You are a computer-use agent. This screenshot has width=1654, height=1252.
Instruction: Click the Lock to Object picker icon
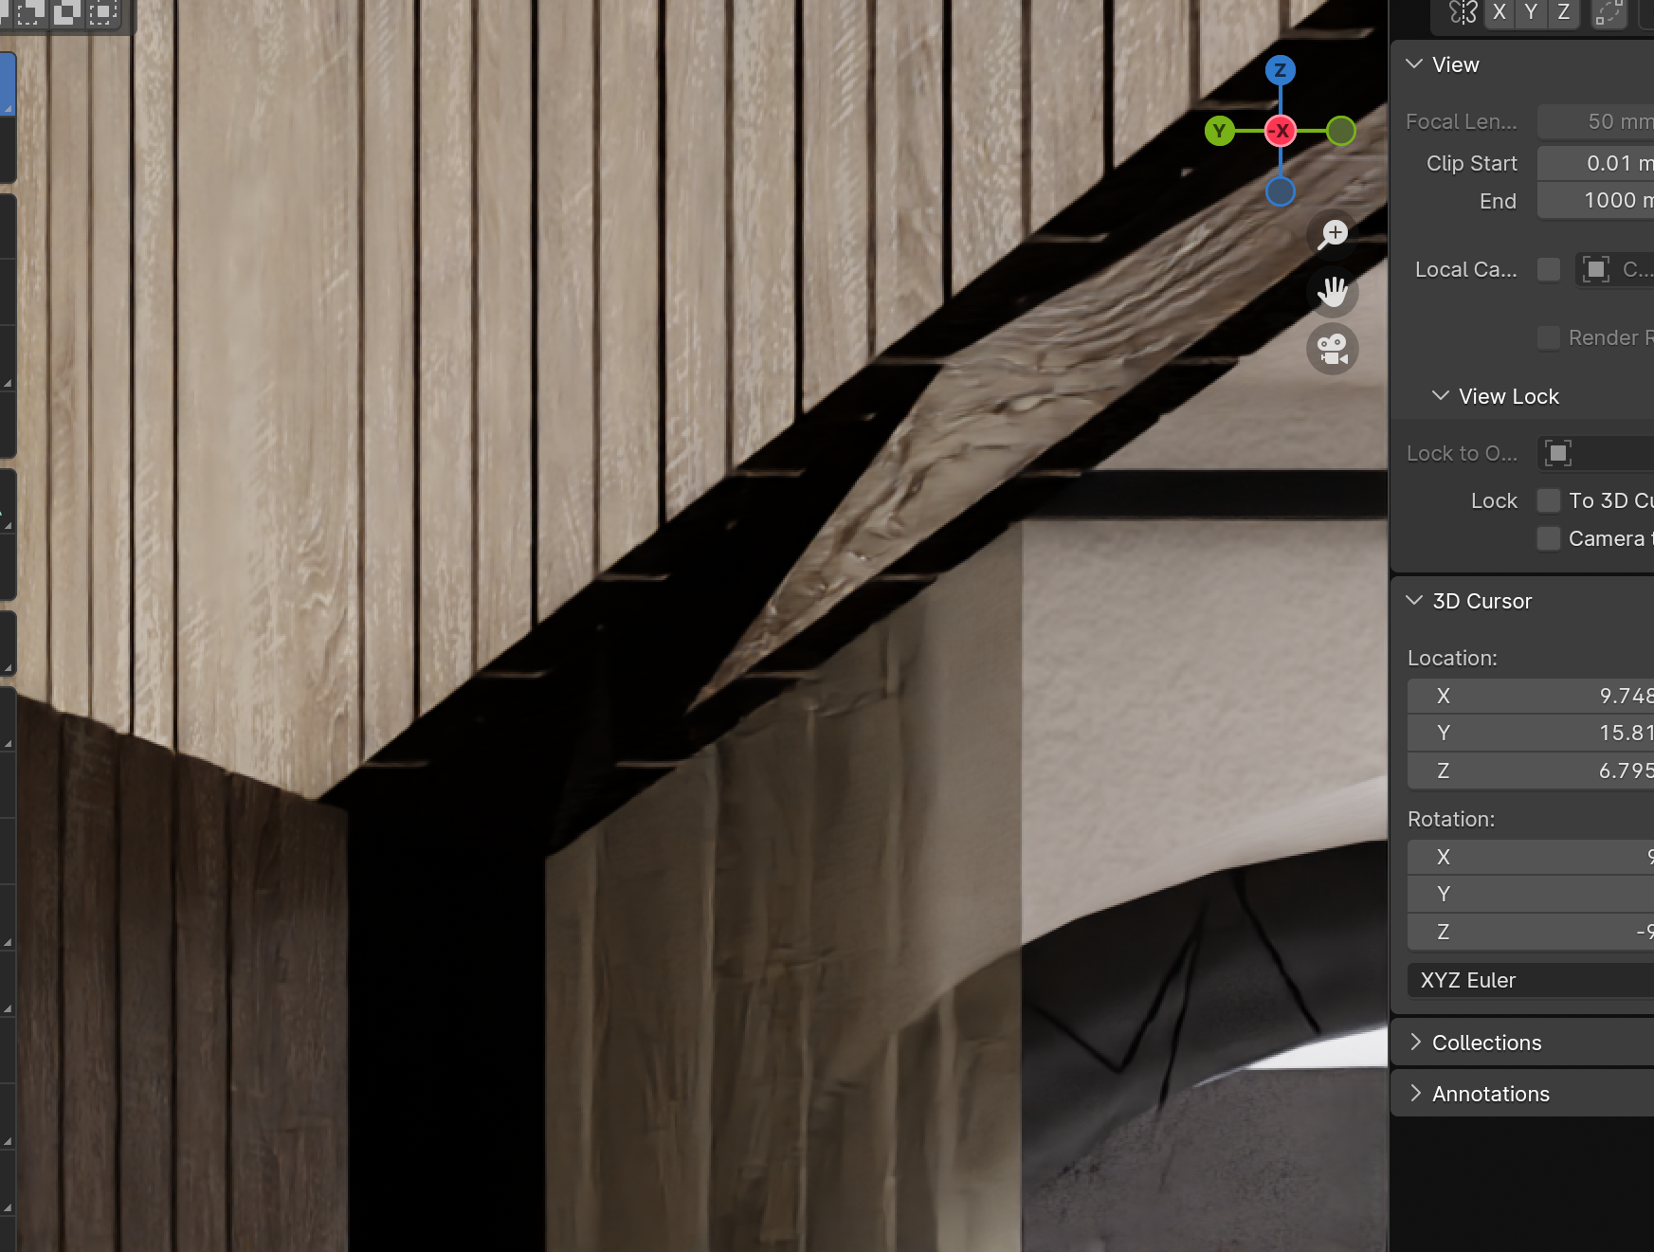point(1558,453)
